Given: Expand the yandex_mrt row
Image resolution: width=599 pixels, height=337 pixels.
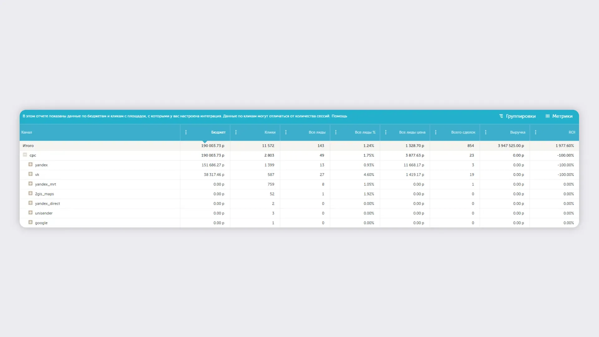Looking at the screenshot, I should (x=30, y=184).
